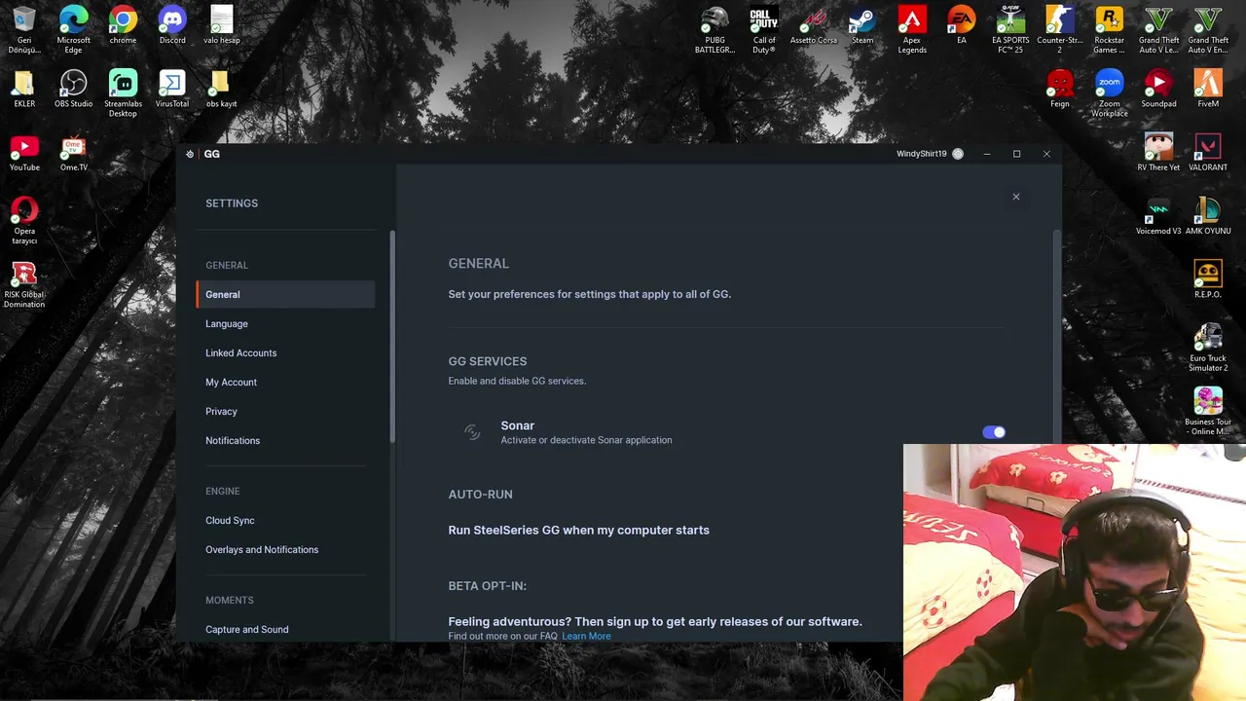Click the SteelSeries GG logo icon
Image resolution: width=1246 pixels, height=701 pixels.
190,154
